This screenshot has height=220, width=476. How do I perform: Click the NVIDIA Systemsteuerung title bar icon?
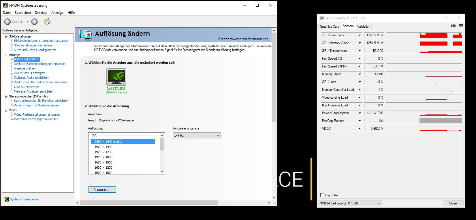click(5, 5)
